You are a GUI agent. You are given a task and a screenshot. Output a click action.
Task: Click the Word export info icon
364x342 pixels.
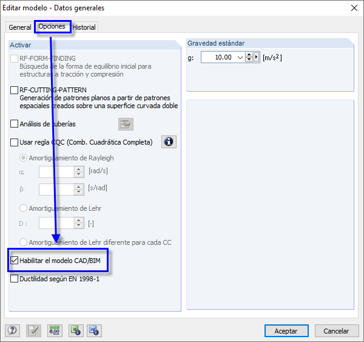pyautogui.click(x=94, y=330)
